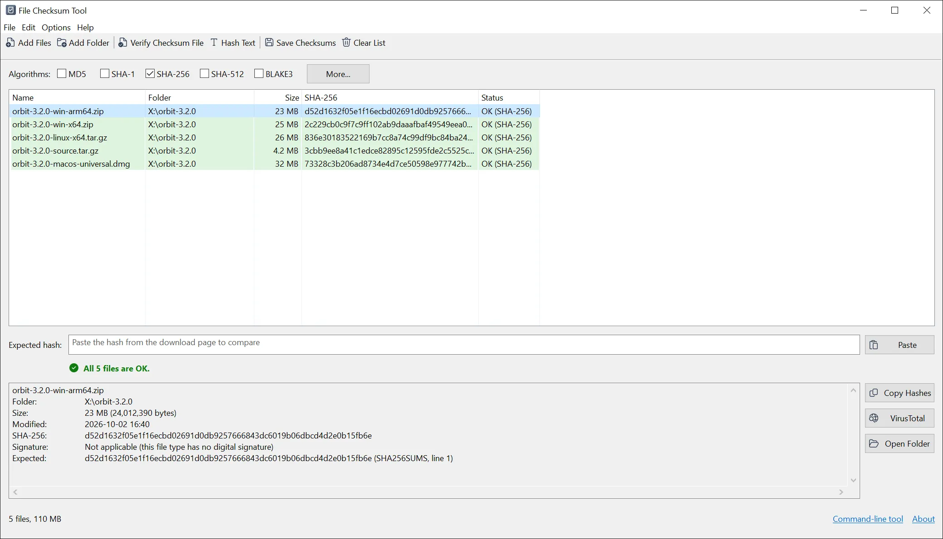Enable the SHA-1 algorithm checkbox
The height and width of the screenshot is (539, 943).
(x=105, y=73)
